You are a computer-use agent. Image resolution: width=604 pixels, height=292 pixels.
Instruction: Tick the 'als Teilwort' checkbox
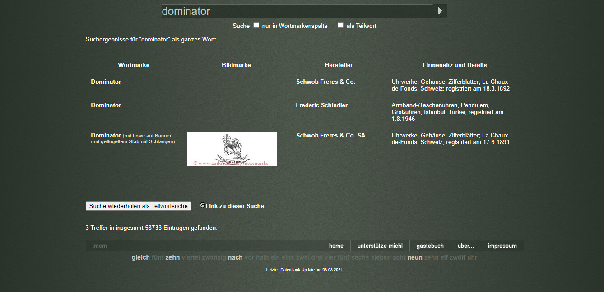[341, 25]
